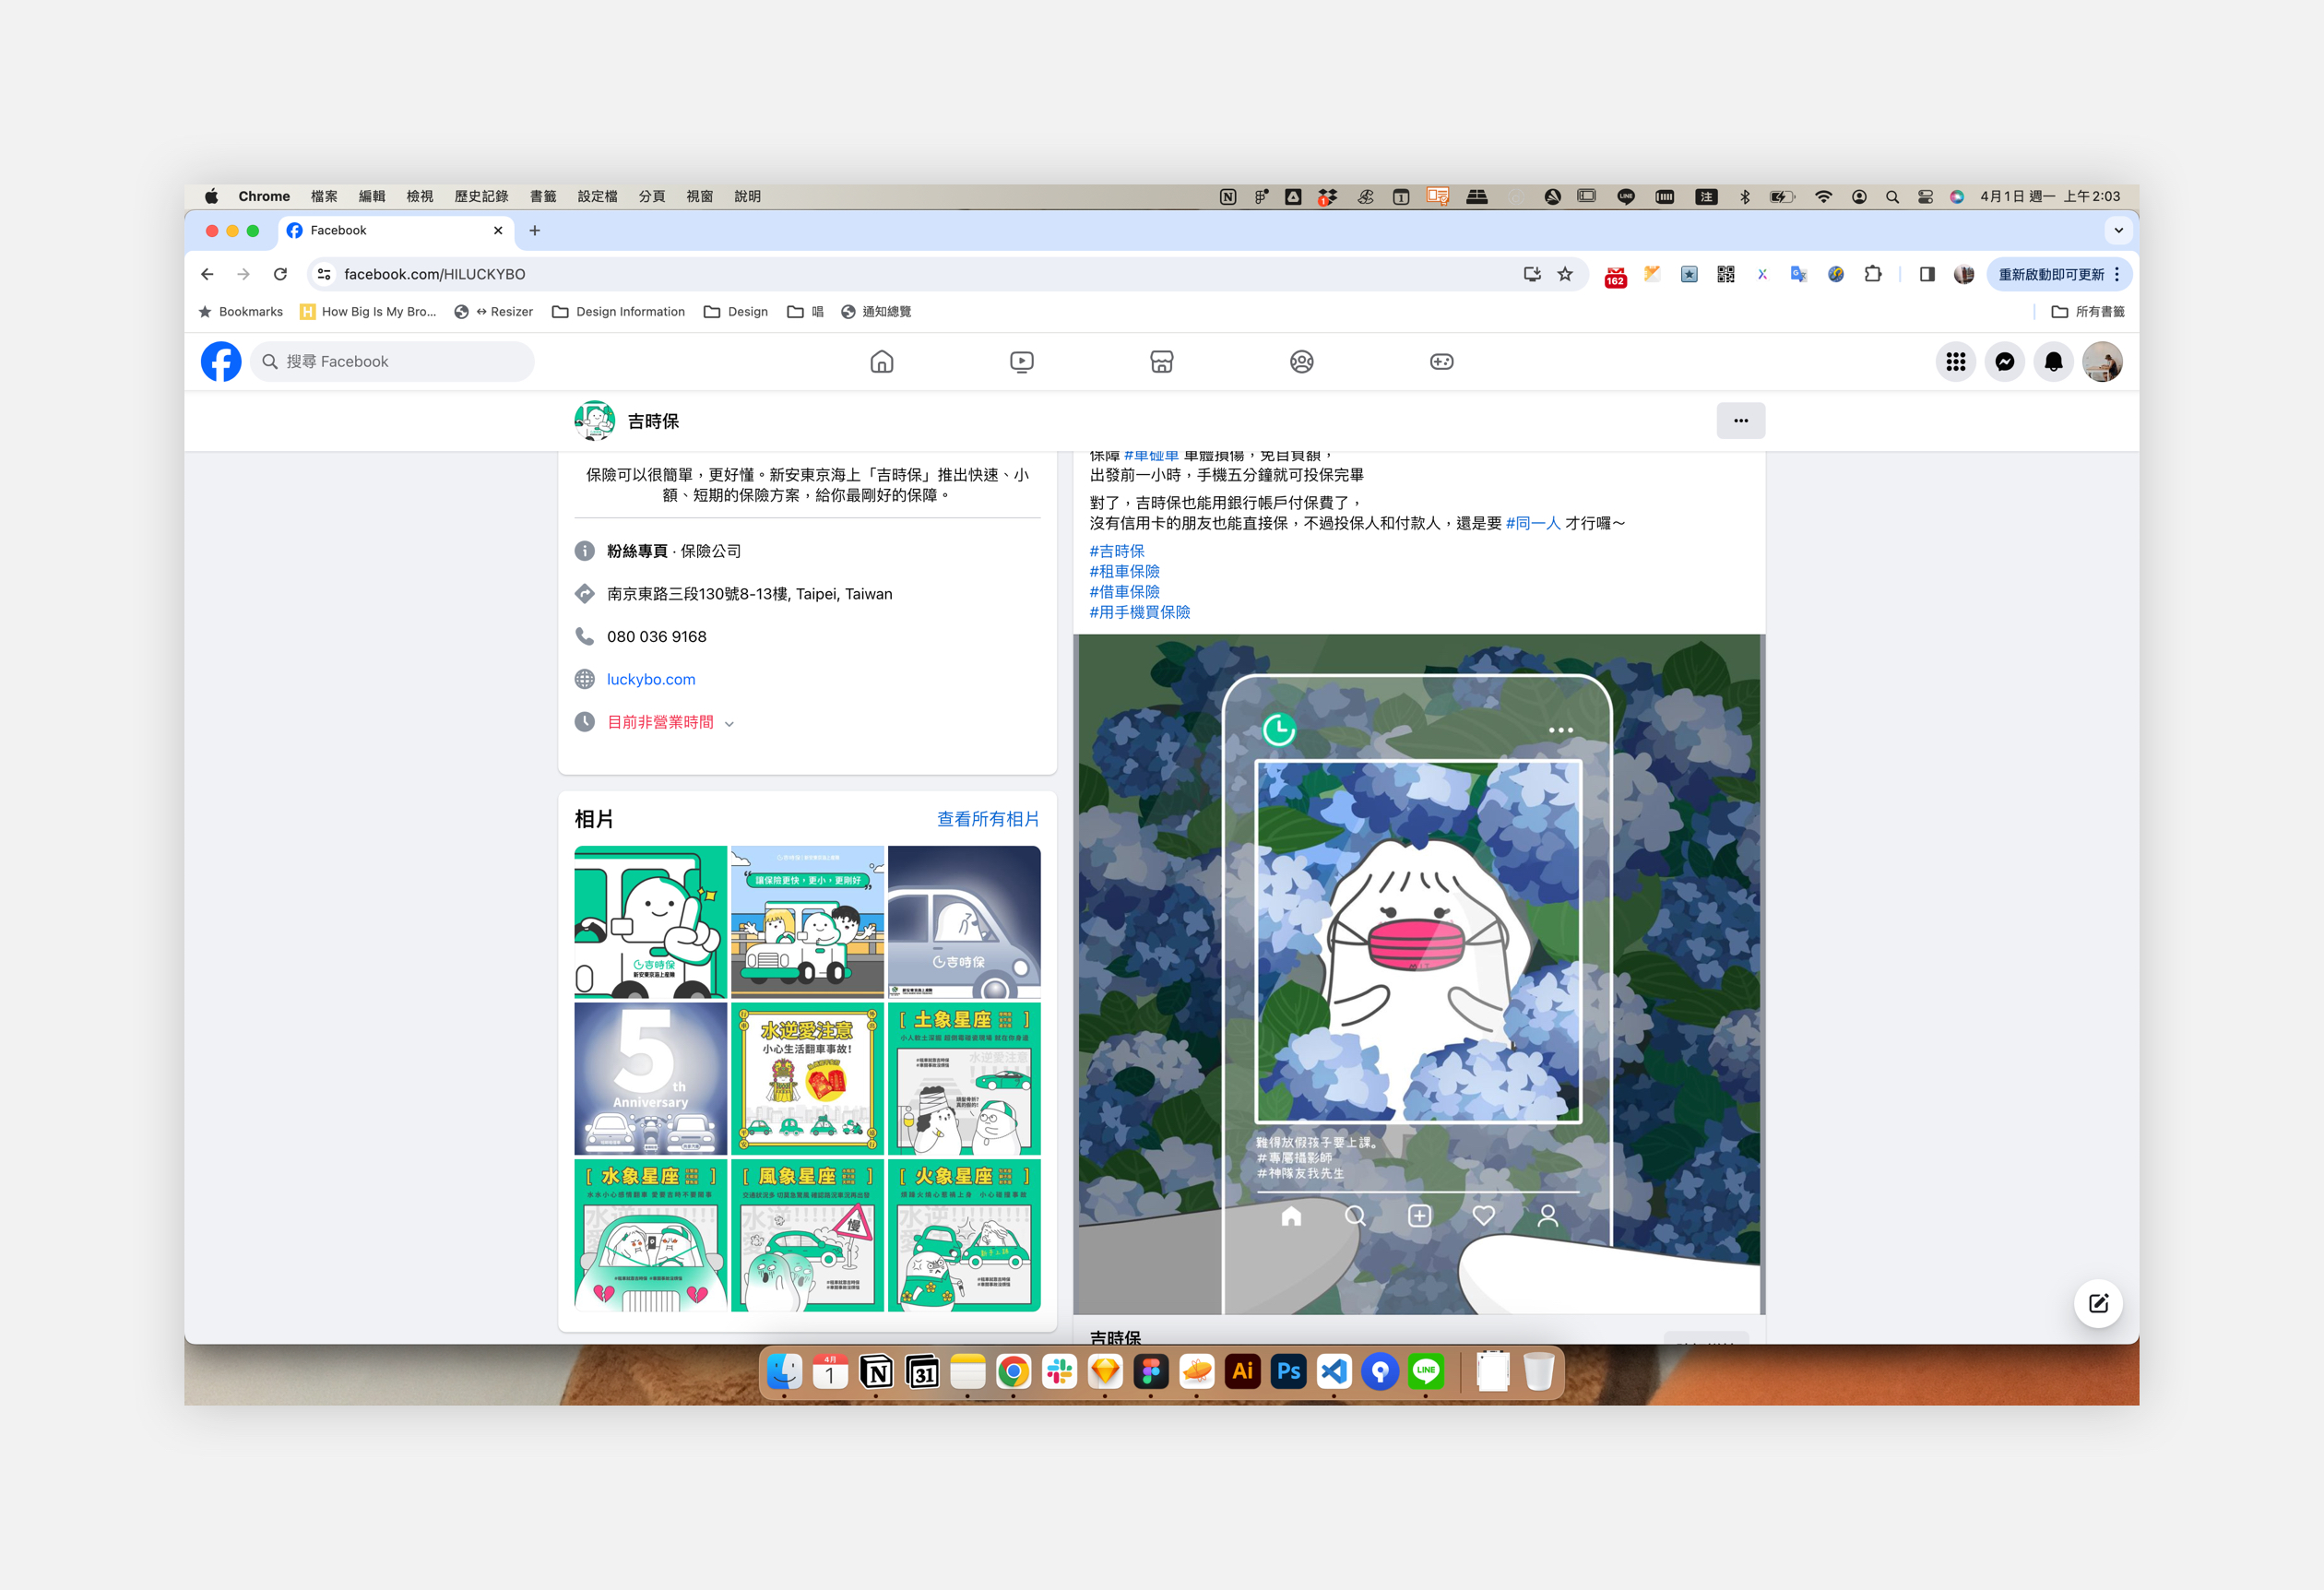
Task: Open Visual Studio Code from the Dock
Action: (1334, 1372)
